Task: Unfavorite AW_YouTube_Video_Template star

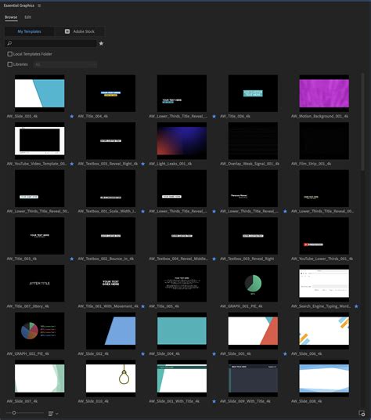Action: pyautogui.click(x=72, y=164)
